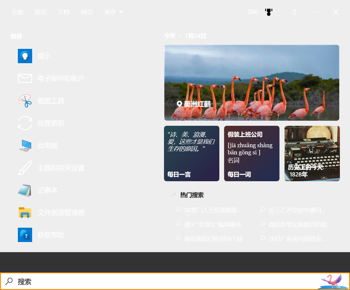Launch the Snipping Tool scissors icon
The height and width of the screenshot is (290, 350).
25,101
